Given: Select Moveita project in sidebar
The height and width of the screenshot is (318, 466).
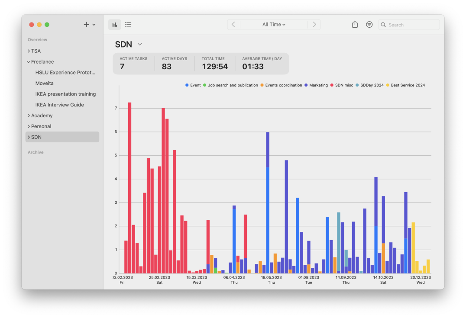Looking at the screenshot, I should coord(45,83).
